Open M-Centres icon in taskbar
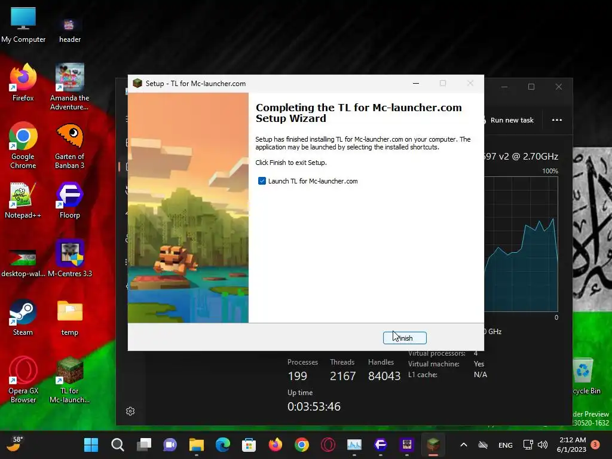 click(406, 445)
